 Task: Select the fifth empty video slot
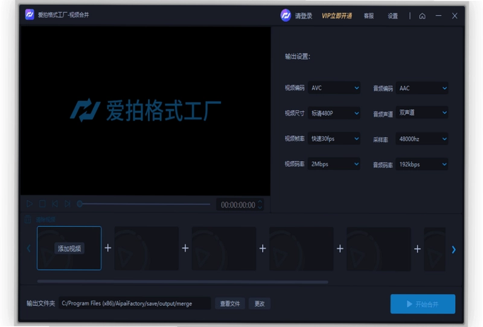[x=379, y=249]
